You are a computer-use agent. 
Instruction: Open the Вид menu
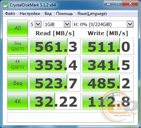click(48, 14)
